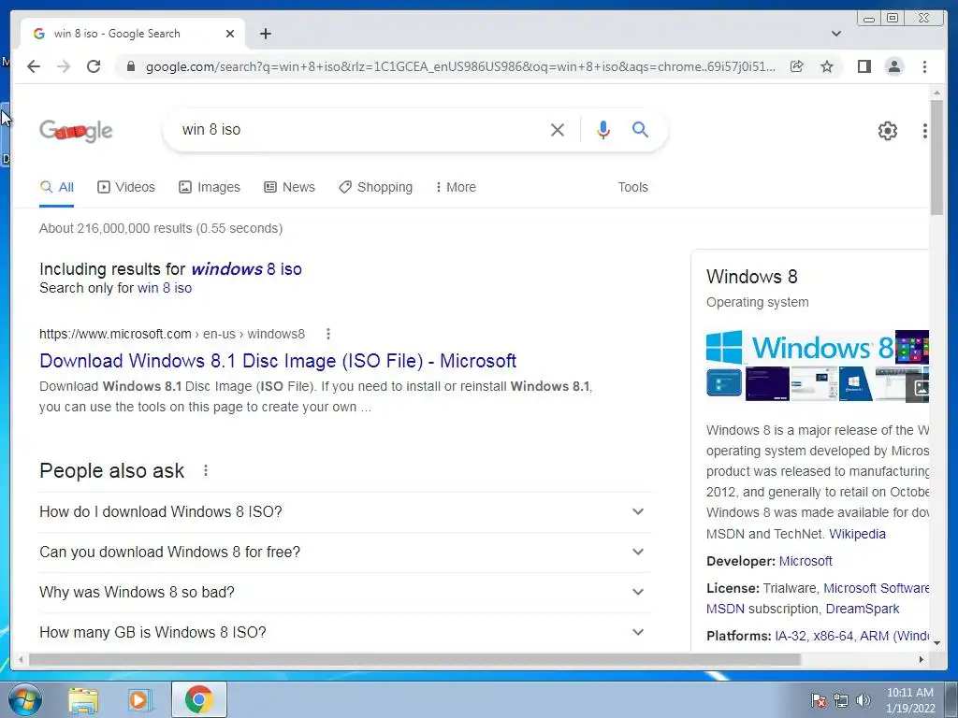Open search Tools
The height and width of the screenshot is (718, 958).
632,187
